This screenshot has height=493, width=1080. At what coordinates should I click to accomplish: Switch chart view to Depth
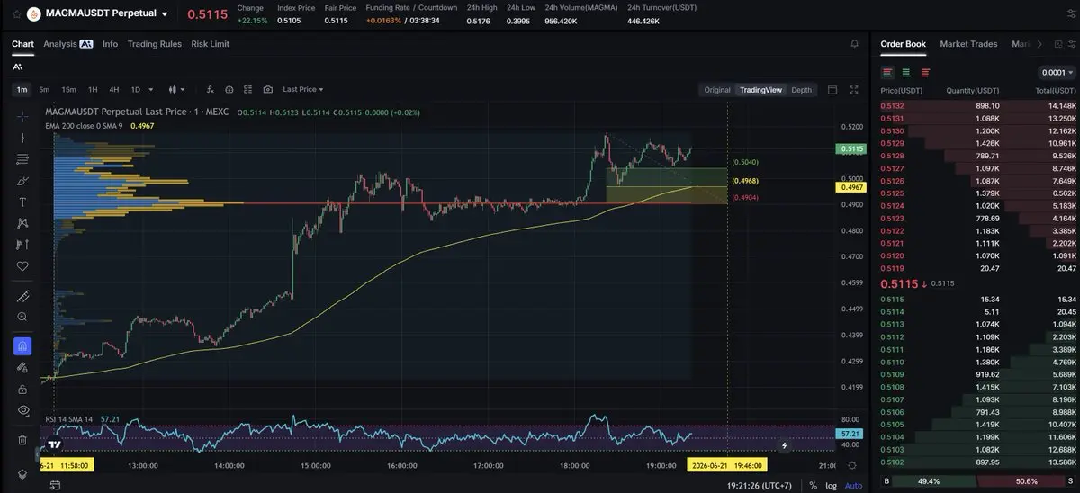point(801,90)
